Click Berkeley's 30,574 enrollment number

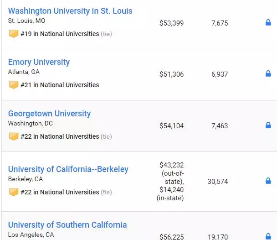pyautogui.click(x=218, y=182)
